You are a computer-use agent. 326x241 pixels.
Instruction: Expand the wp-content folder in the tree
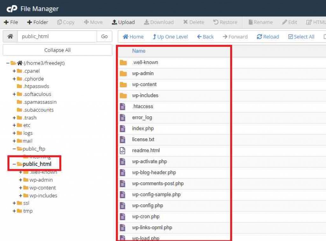click(20, 188)
